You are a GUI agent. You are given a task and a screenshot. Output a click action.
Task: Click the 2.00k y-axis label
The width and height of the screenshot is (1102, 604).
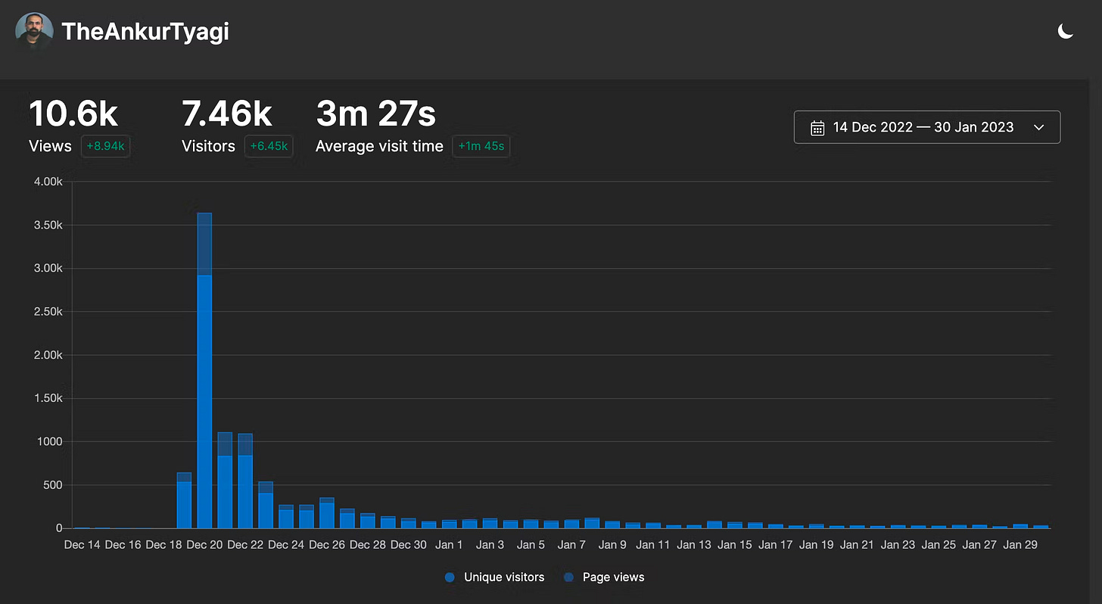point(47,355)
